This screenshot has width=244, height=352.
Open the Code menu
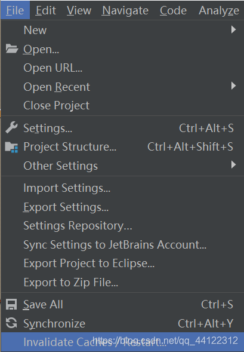pos(173,10)
